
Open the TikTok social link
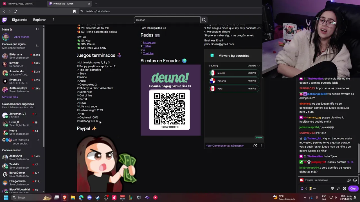(147, 46)
